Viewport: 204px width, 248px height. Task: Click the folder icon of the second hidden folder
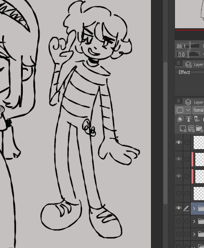201,234
